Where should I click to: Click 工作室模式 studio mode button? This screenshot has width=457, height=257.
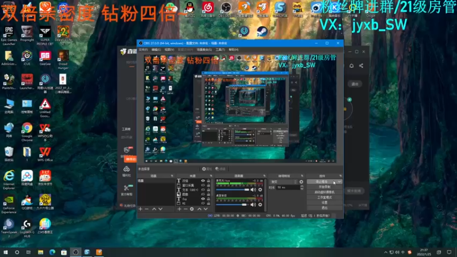tap(324, 197)
